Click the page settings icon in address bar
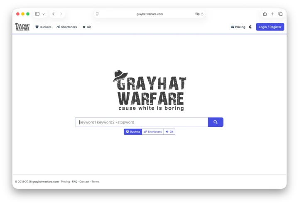 (97, 14)
